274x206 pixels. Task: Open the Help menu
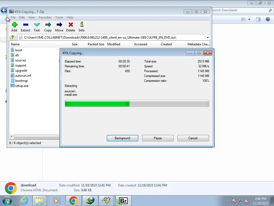point(70,17)
